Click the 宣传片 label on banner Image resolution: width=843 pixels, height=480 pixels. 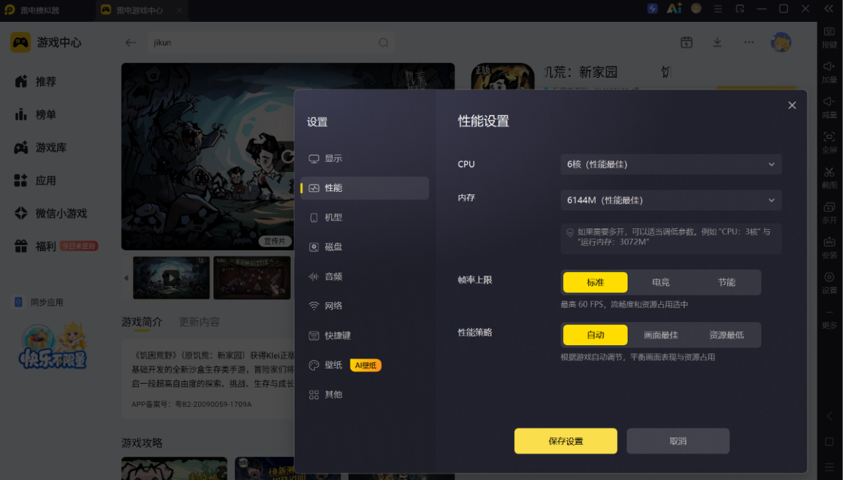(x=275, y=241)
